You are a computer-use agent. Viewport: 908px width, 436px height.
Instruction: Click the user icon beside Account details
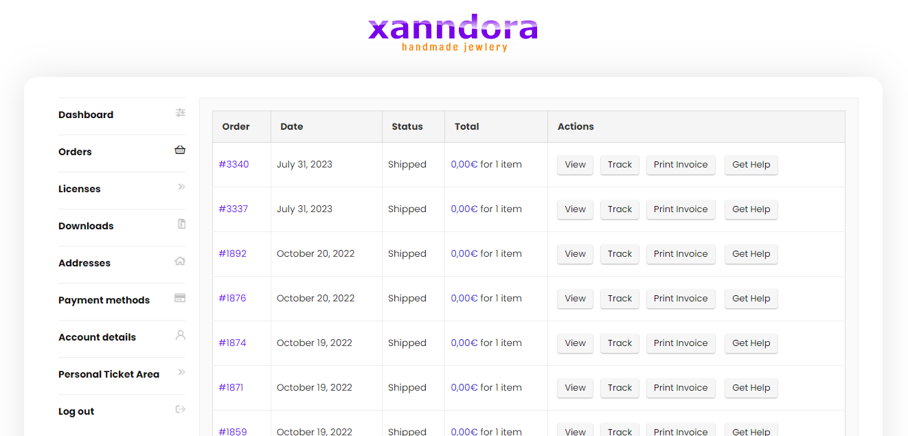coord(181,335)
